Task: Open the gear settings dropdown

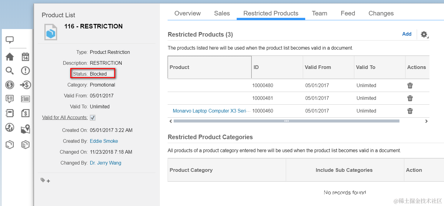Action: pos(424,34)
